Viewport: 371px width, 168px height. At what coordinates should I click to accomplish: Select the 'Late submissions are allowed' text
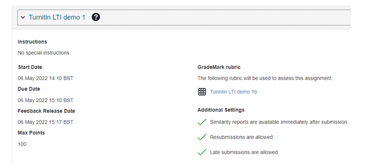(243, 152)
